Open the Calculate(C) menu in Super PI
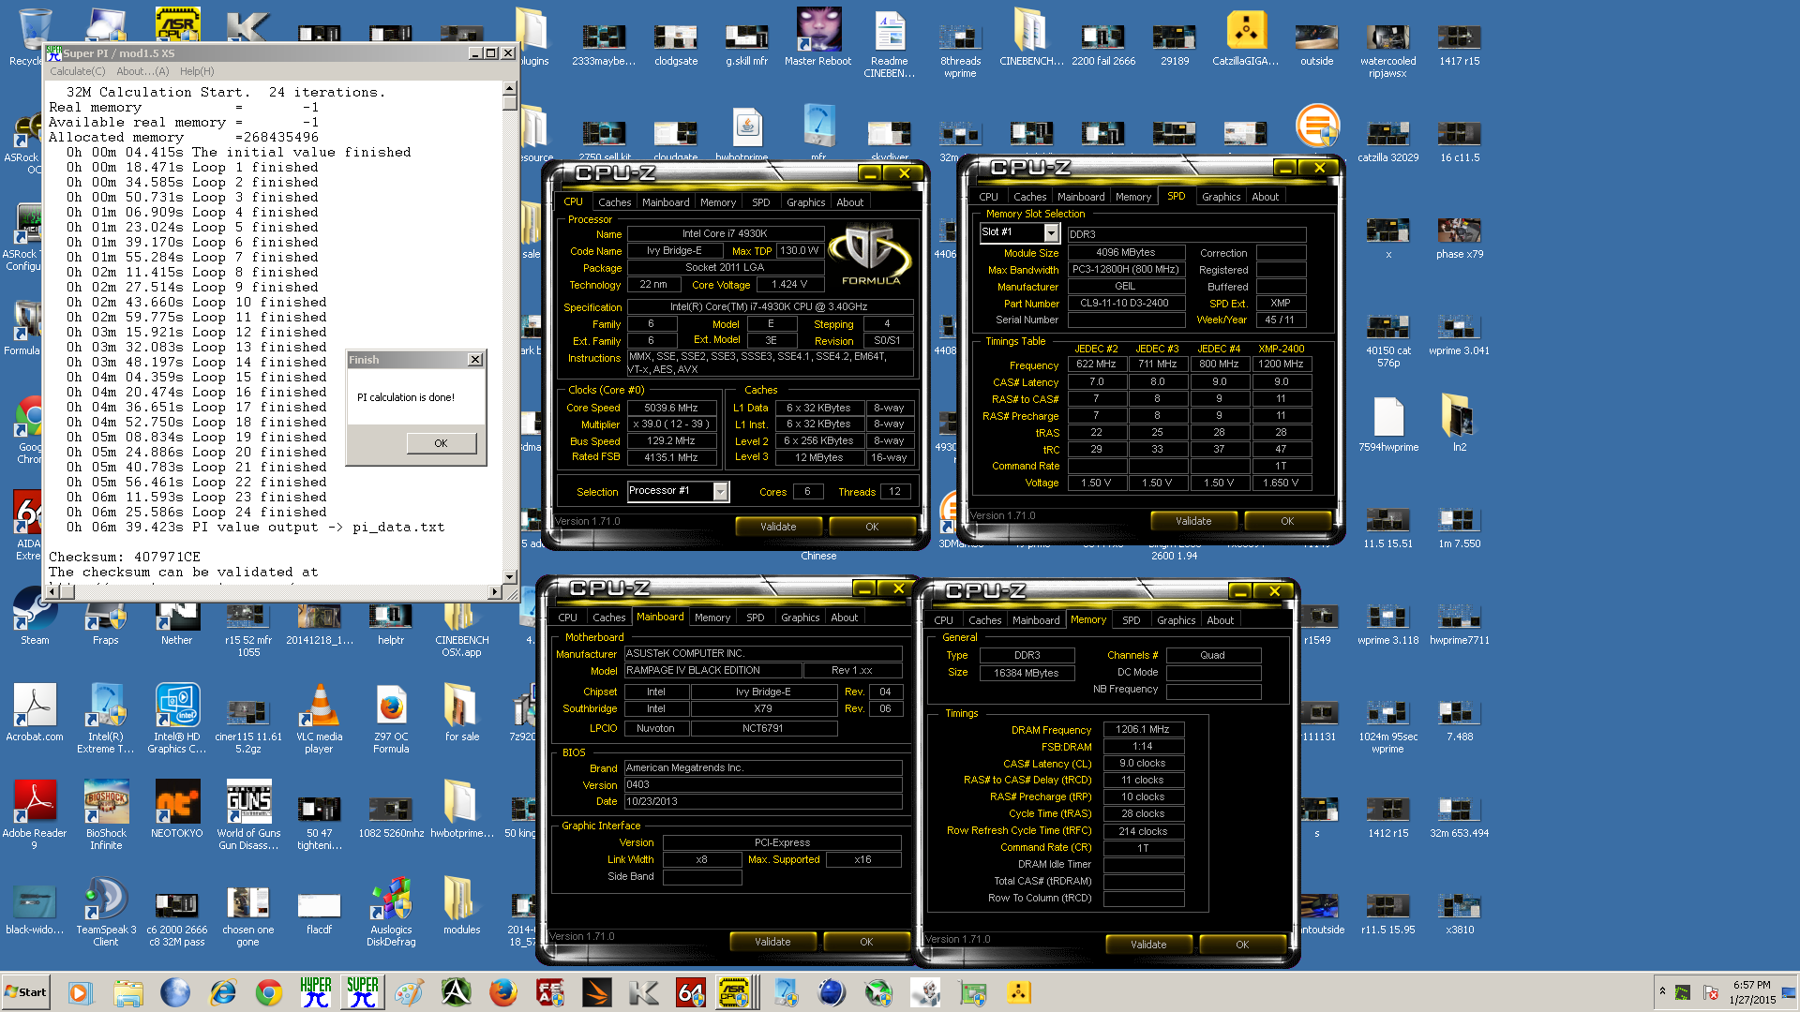 (77, 71)
